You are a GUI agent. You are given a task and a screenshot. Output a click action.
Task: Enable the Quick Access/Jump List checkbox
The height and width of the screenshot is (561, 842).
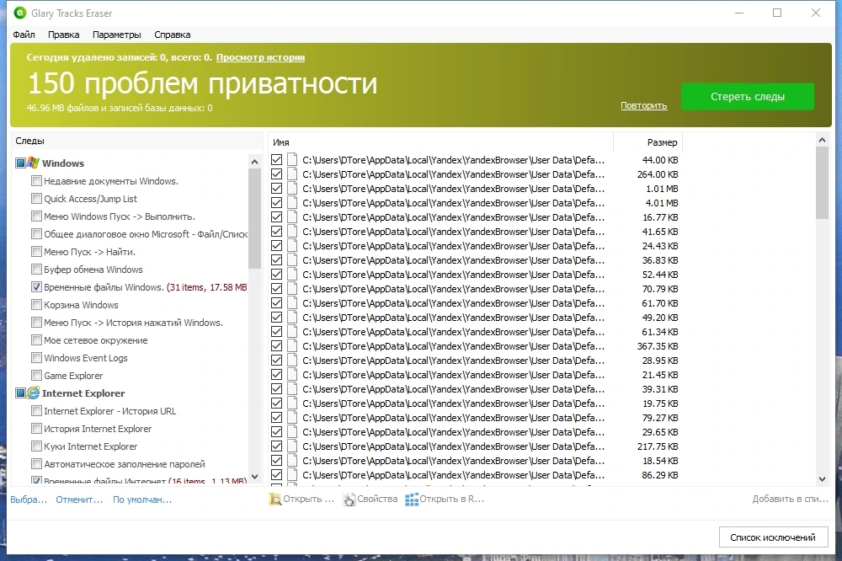pyautogui.click(x=36, y=198)
